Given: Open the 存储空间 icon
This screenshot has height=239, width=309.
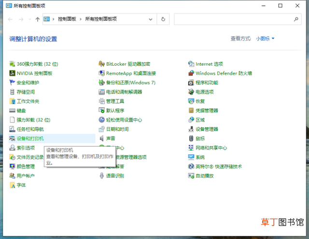Looking at the screenshot, I should (12, 92).
